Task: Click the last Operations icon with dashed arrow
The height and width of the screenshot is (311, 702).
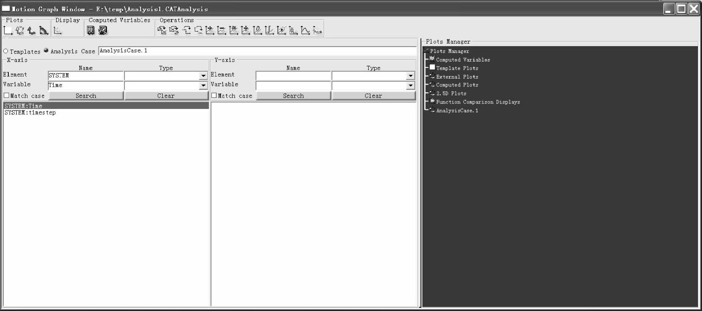Action: [x=318, y=30]
